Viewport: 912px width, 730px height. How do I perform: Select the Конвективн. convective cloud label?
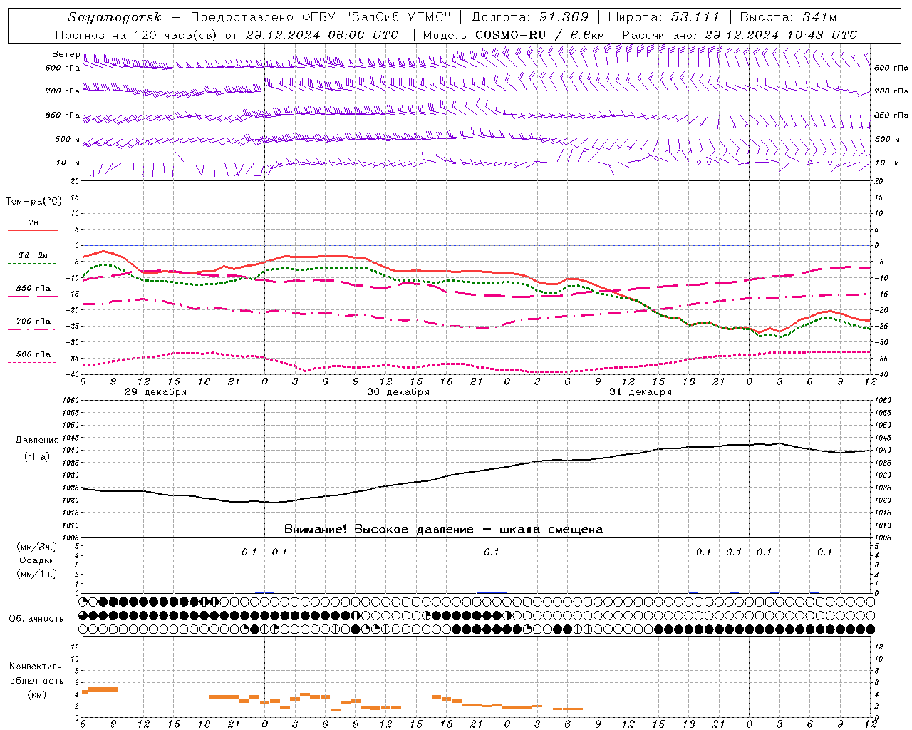click(x=36, y=667)
